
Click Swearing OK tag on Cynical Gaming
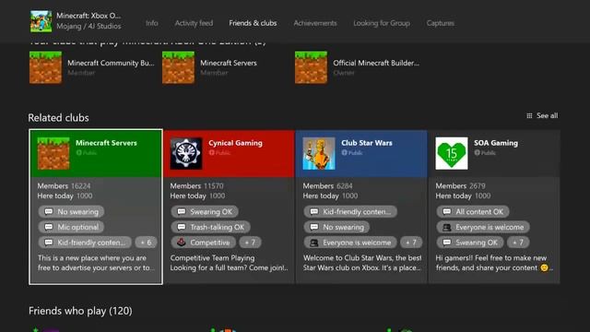point(205,211)
